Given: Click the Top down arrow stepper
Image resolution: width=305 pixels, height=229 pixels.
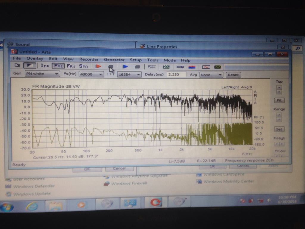Looking at the screenshot, I should click(279, 92).
